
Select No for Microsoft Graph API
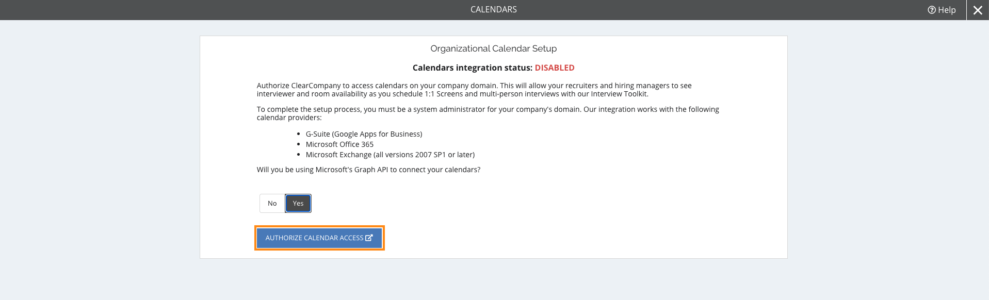272,203
